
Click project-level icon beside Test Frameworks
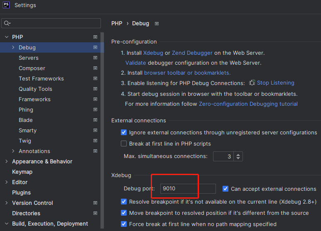[x=95, y=78]
